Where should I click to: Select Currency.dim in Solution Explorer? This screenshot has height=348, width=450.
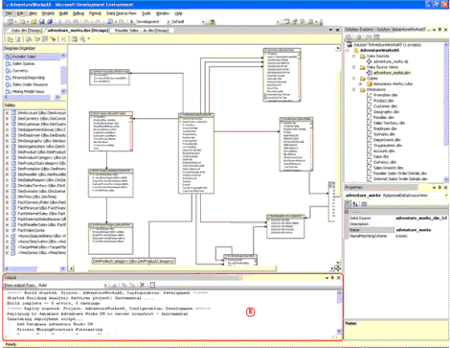[x=385, y=162]
